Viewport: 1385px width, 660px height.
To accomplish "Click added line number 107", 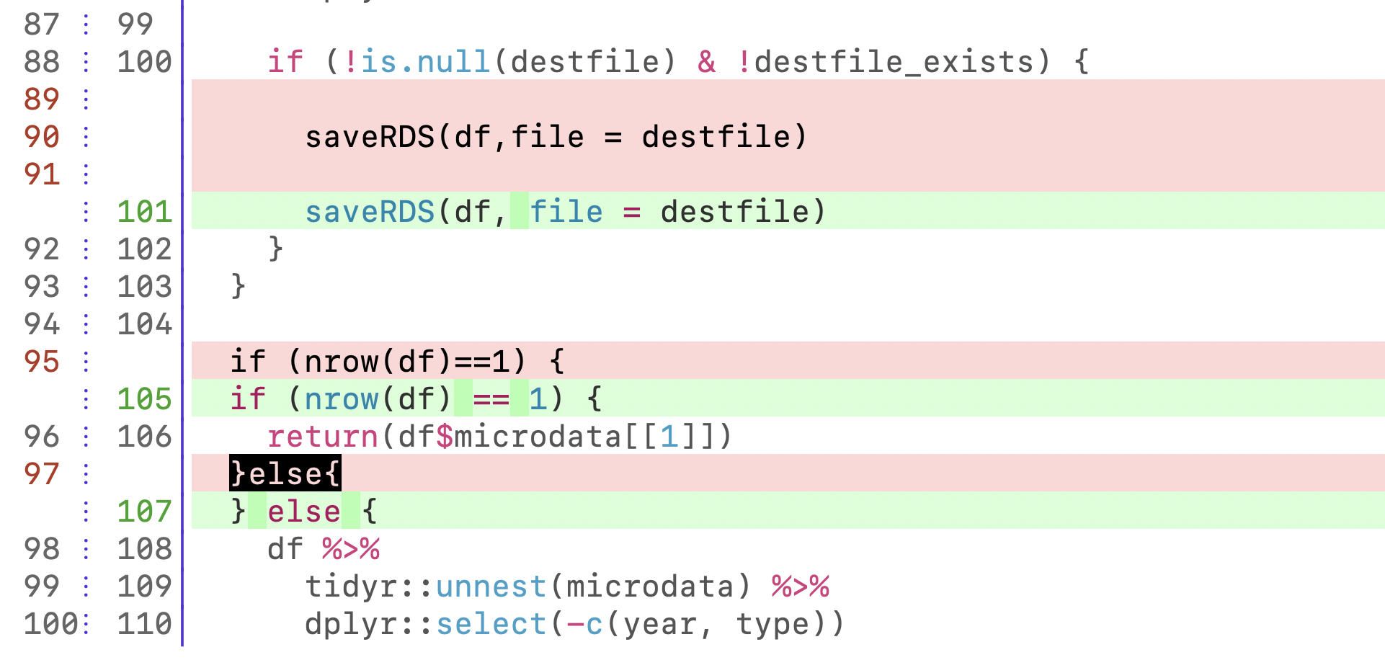I will pyautogui.click(x=144, y=512).
